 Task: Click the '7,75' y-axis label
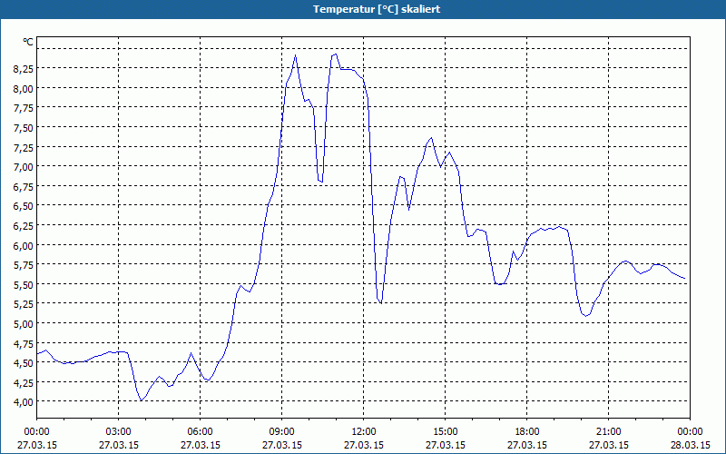24,108
